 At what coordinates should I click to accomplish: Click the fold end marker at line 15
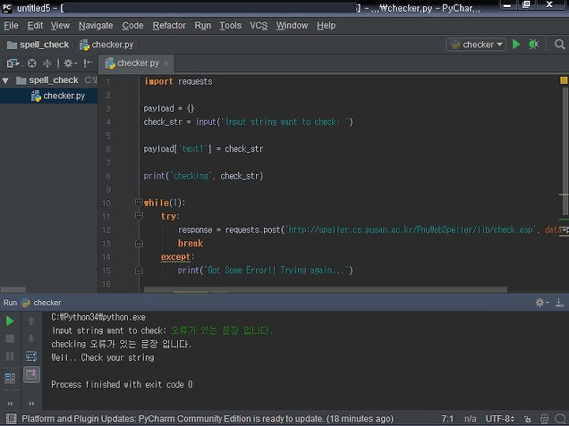click(138, 270)
